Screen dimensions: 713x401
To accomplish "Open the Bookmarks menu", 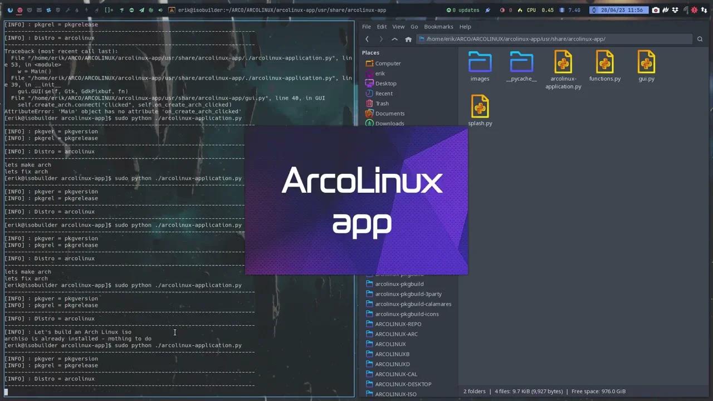I will coord(438,26).
